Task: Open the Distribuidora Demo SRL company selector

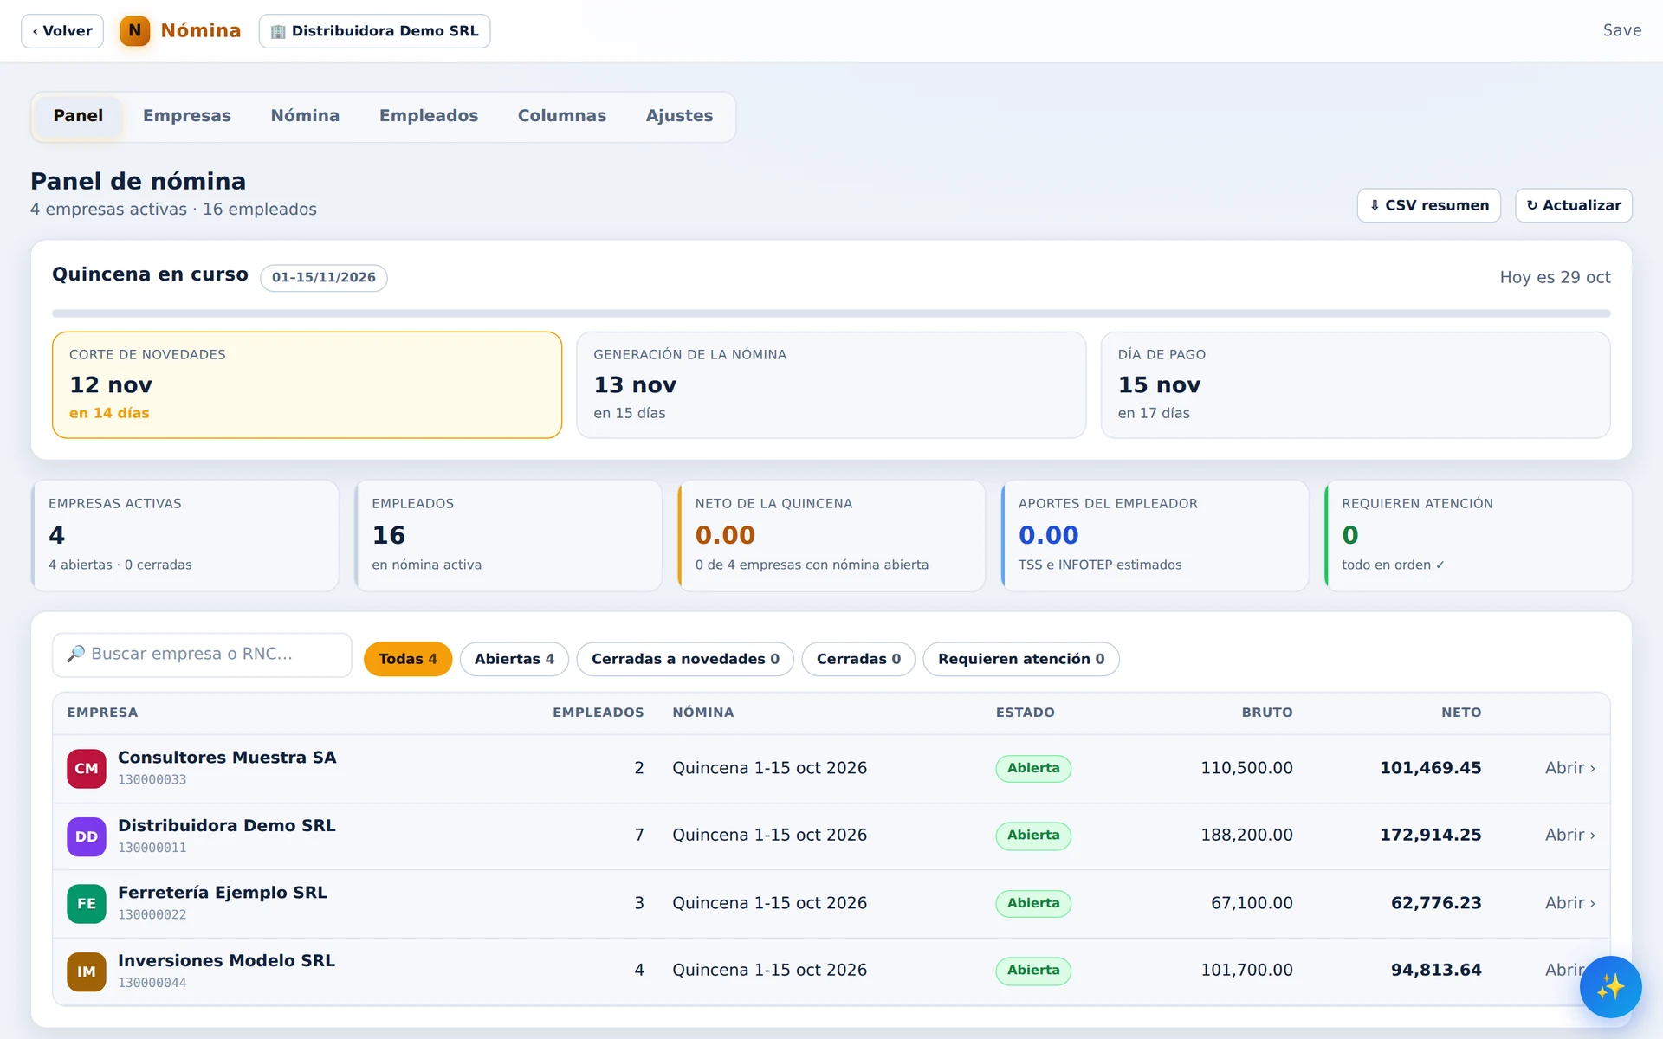Action: 374,31
